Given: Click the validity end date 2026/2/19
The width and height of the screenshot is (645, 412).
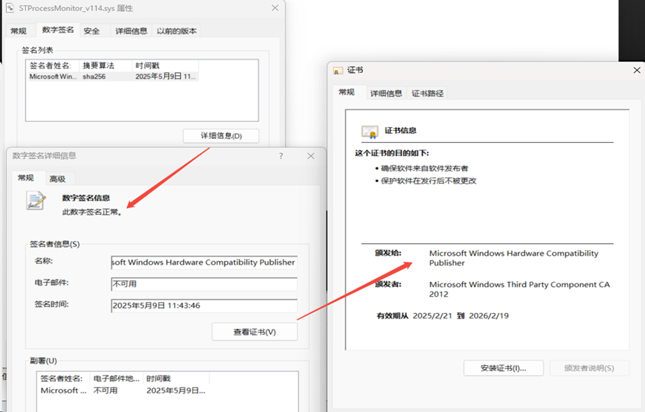Looking at the screenshot, I should [489, 316].
